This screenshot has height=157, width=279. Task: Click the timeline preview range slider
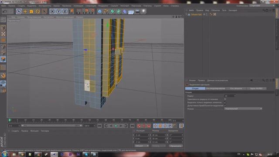51,126
